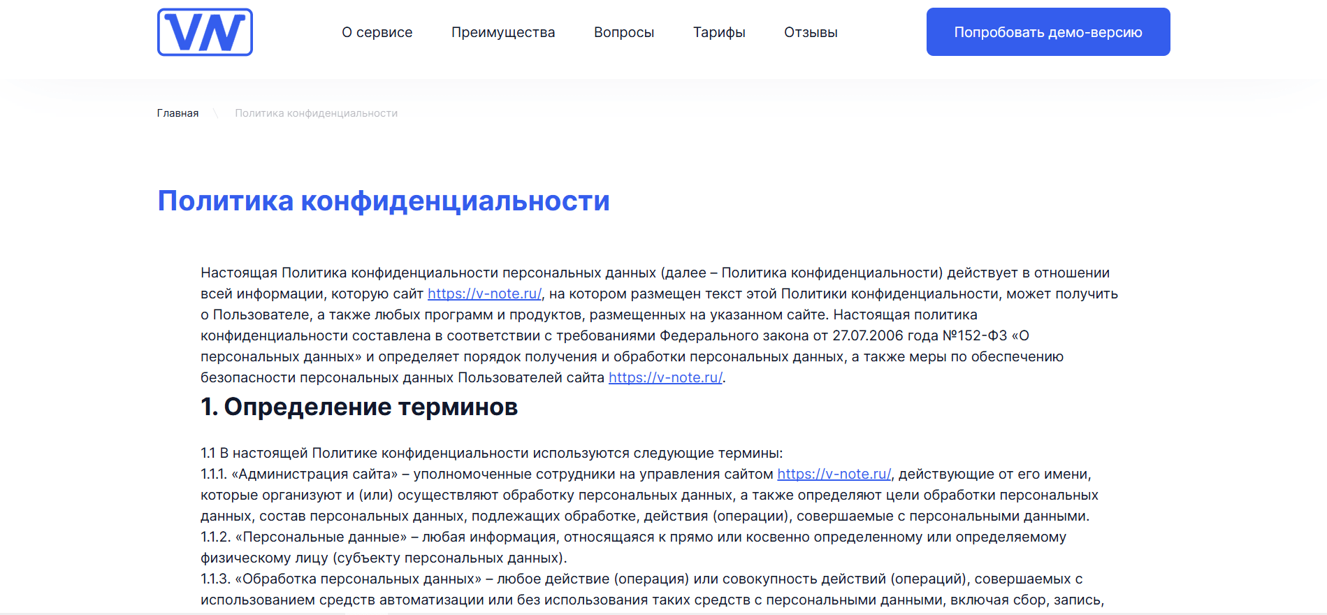
Task: Click the VN logo icon
Action: point(205,32)
